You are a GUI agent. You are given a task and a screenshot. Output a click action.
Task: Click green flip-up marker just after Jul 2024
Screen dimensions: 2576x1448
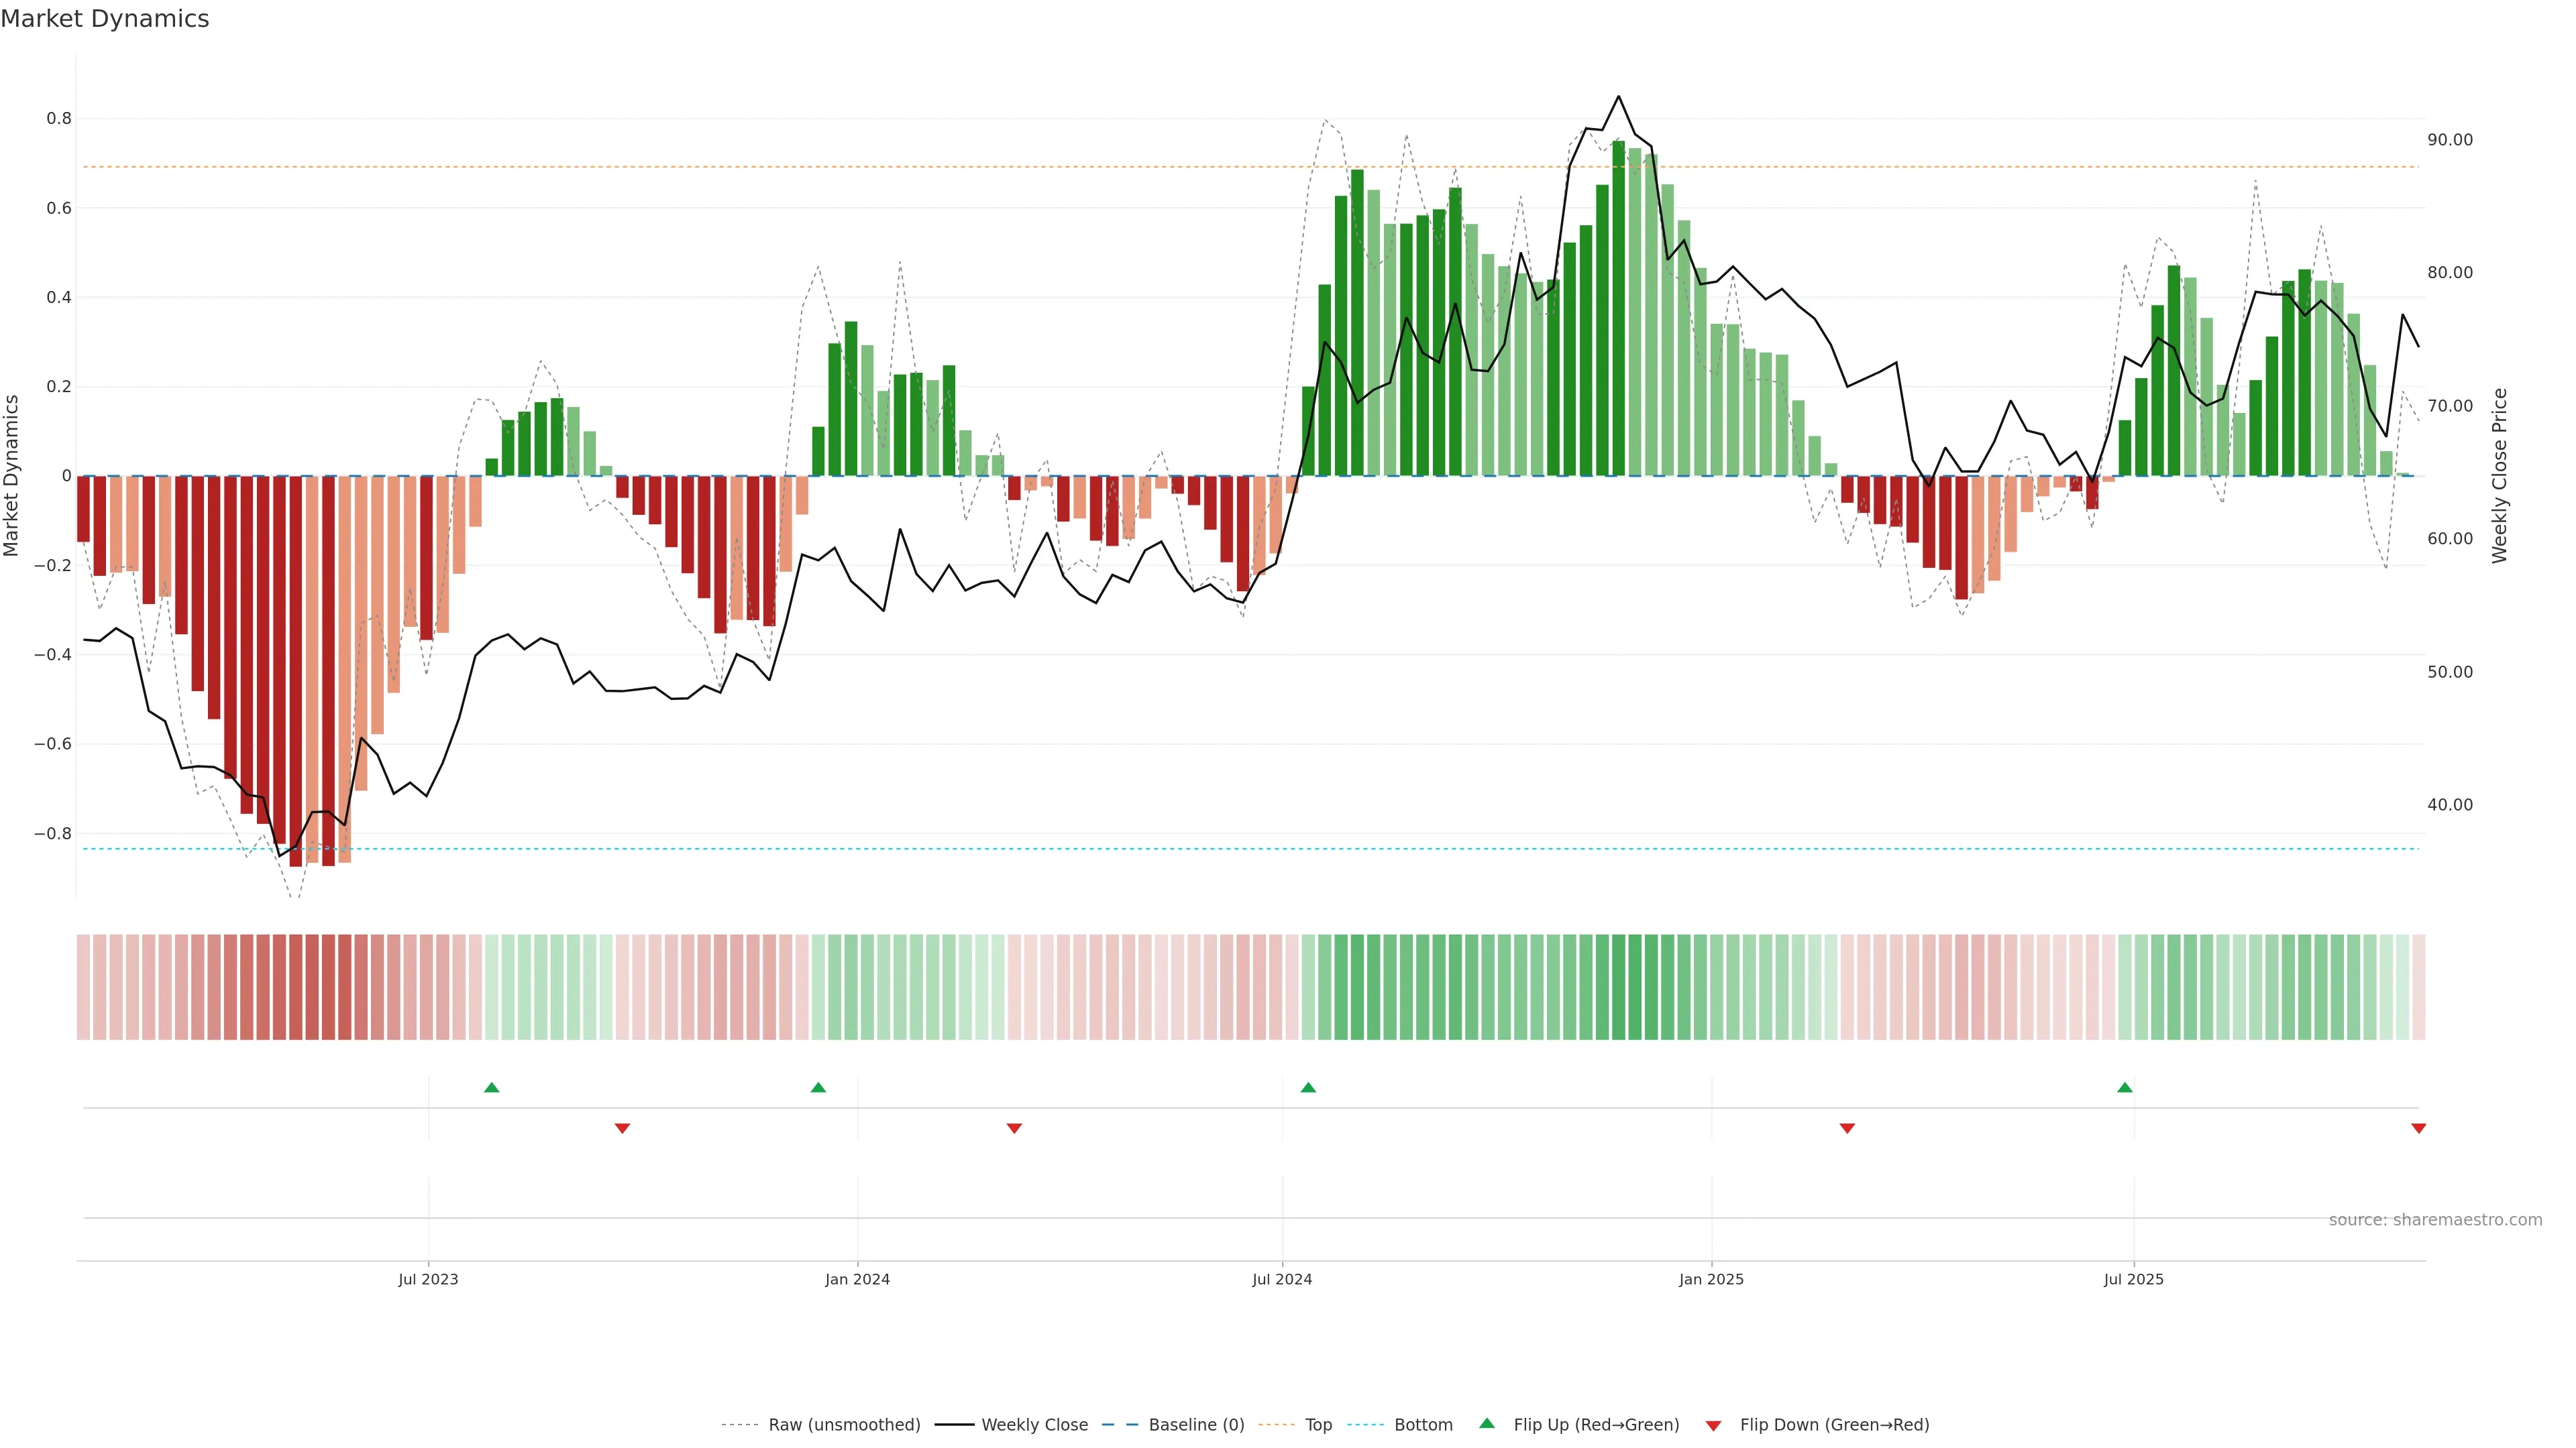pos(1308,1087)
